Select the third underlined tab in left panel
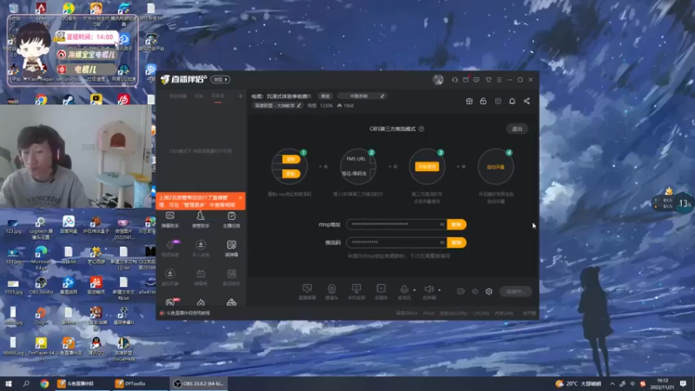Image resolution: width=695 pixels, height=391 pixels. pos(218,96)
